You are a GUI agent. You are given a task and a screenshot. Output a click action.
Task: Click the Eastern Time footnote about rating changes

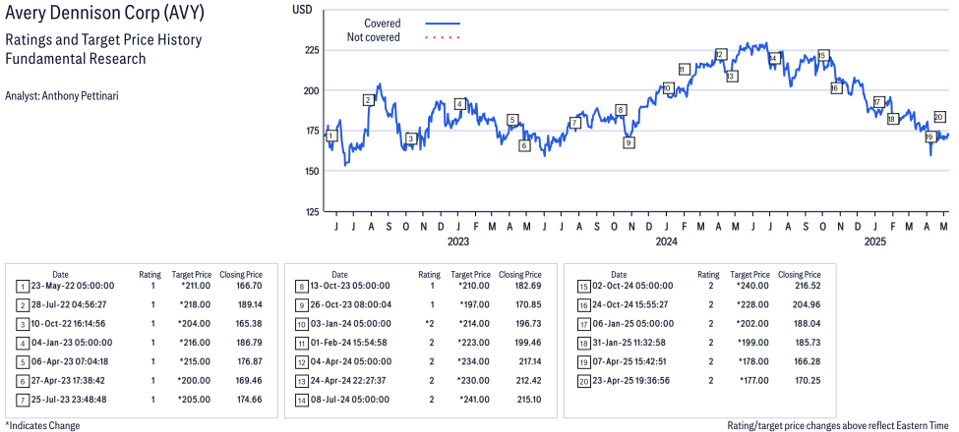pyautogui.click(x=837, y=425)
